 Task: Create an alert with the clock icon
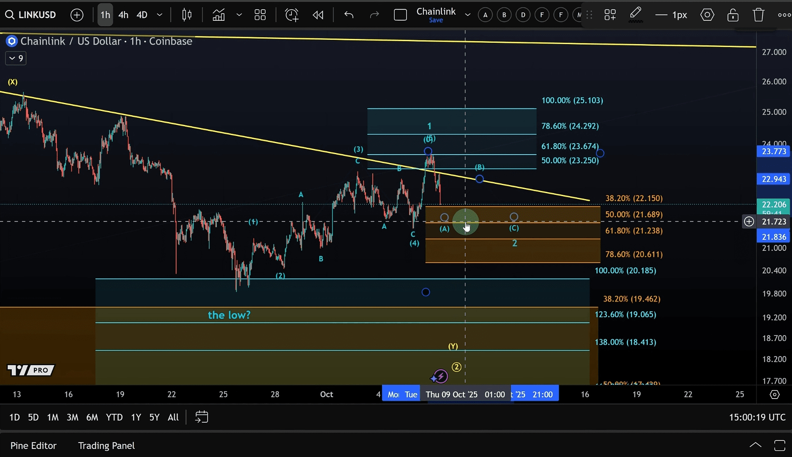tap(292, 15)
